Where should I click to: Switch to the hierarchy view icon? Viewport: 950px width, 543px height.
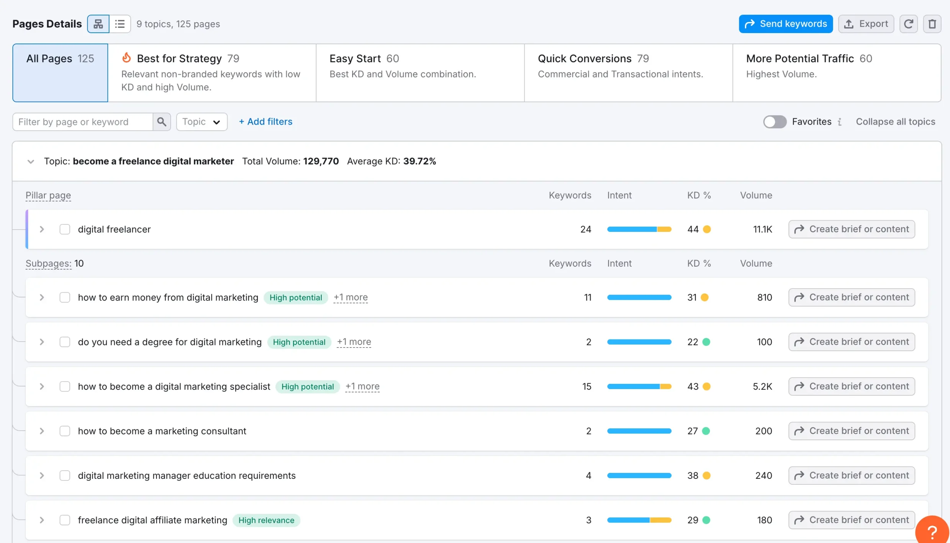point(98,23)
